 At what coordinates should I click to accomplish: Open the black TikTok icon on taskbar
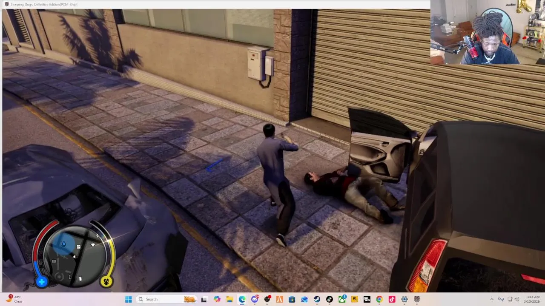point(329,299)
